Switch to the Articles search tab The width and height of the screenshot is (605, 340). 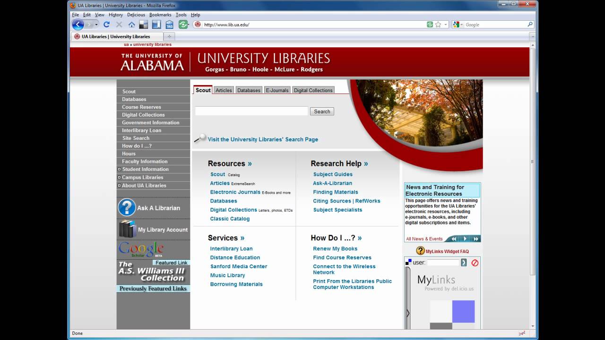tap(224, 90)
